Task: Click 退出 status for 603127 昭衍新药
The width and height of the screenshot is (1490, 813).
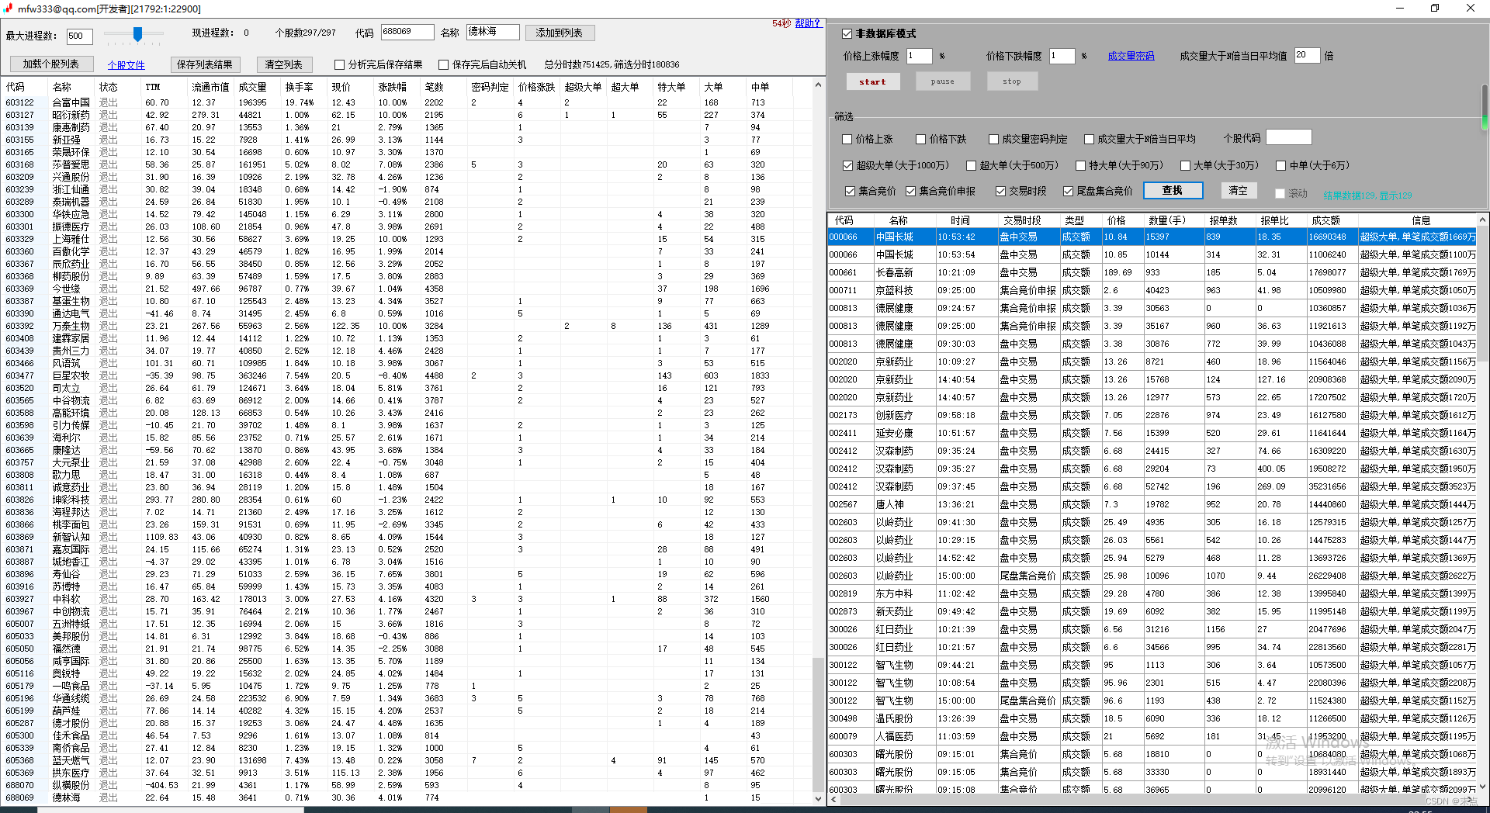Action: coord(109,115)
